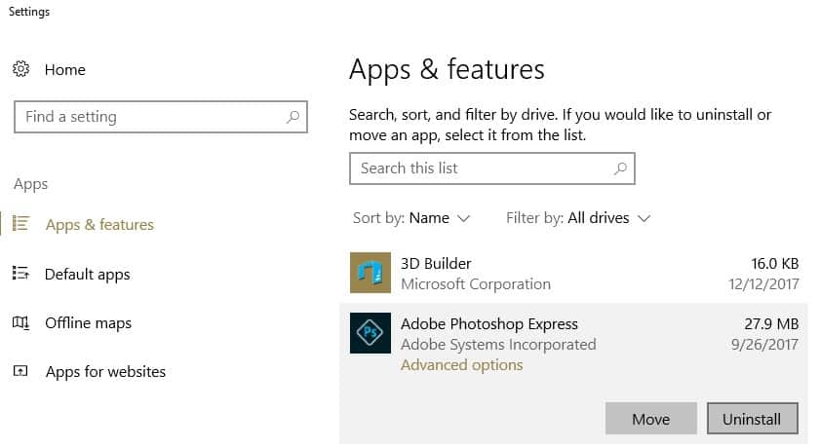Click the 9/26/2017 install date
Screen dimensions: 820x448
click(x=764, y=345)
